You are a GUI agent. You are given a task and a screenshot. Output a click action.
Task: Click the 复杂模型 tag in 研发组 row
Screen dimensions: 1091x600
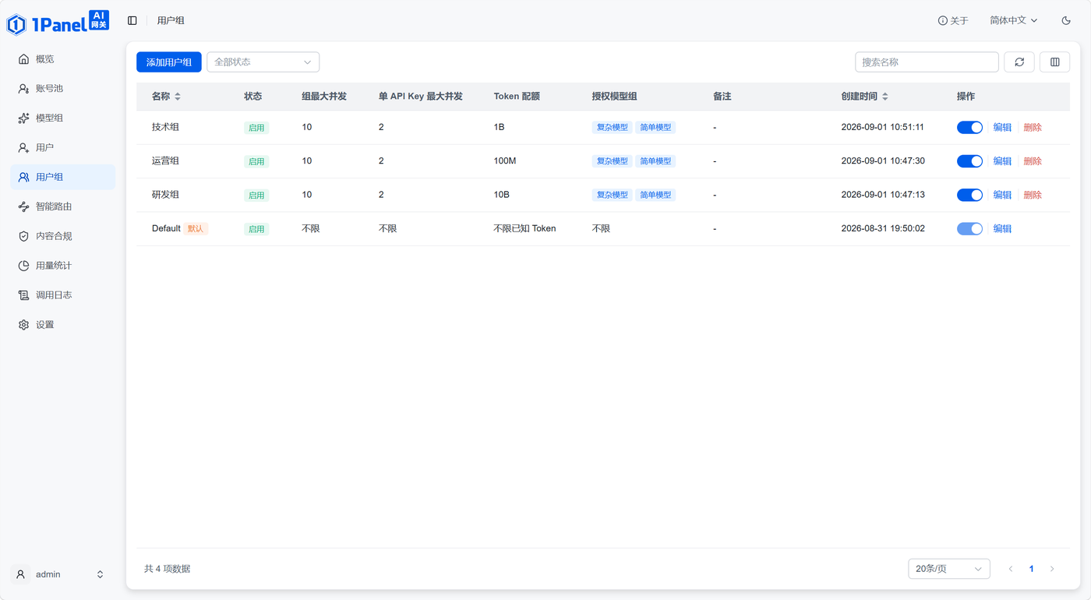point(613,195)
